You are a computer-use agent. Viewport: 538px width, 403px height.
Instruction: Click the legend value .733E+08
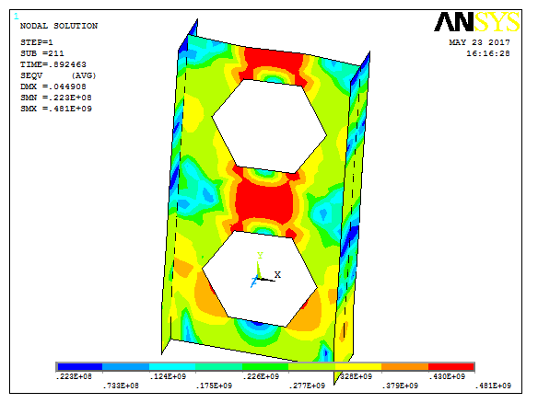tap(121, 386)
